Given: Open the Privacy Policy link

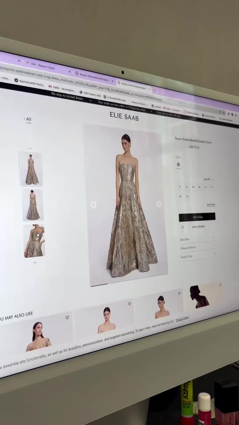Looking at the screenshot, I should (x=182, y=318).
